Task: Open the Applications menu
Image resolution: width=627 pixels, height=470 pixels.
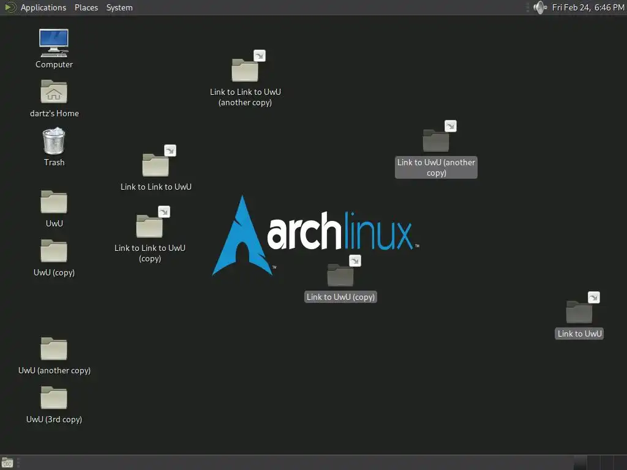Action: [x=43, y=7]
